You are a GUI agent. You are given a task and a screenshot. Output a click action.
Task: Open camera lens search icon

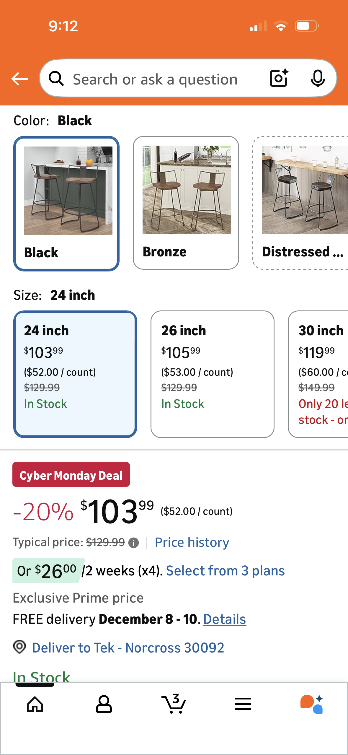279,78
